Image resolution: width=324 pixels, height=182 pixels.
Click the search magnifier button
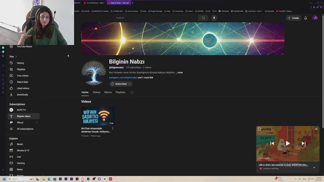(x=203, y=18)
